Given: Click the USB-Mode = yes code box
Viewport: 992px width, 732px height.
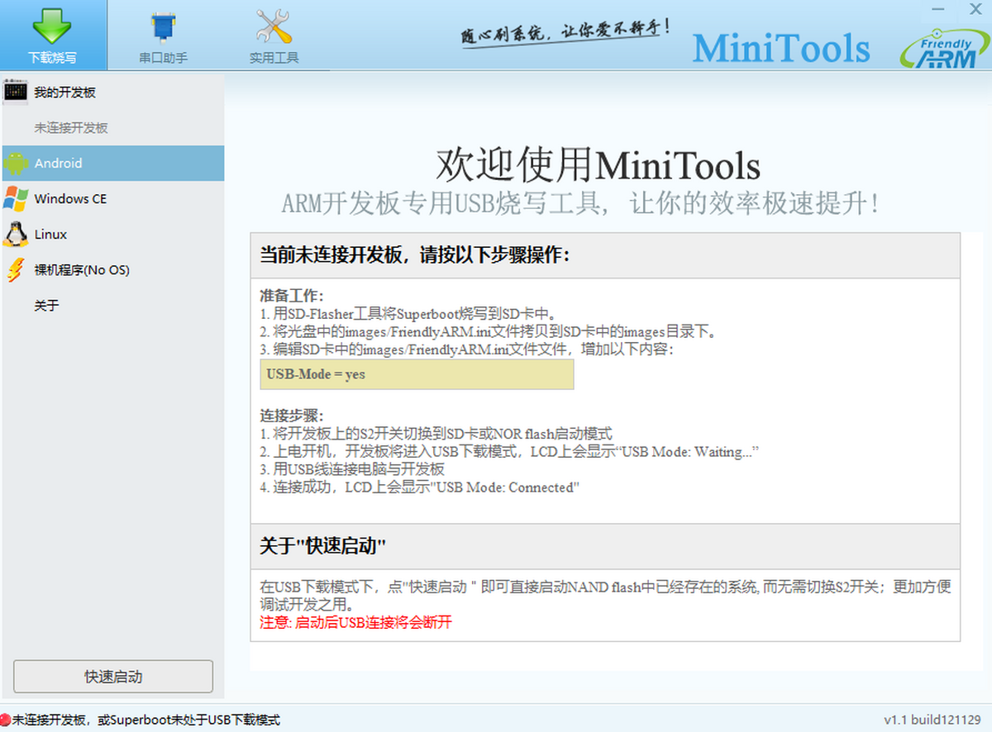Looking at the screenshot, I should (417, 374).
